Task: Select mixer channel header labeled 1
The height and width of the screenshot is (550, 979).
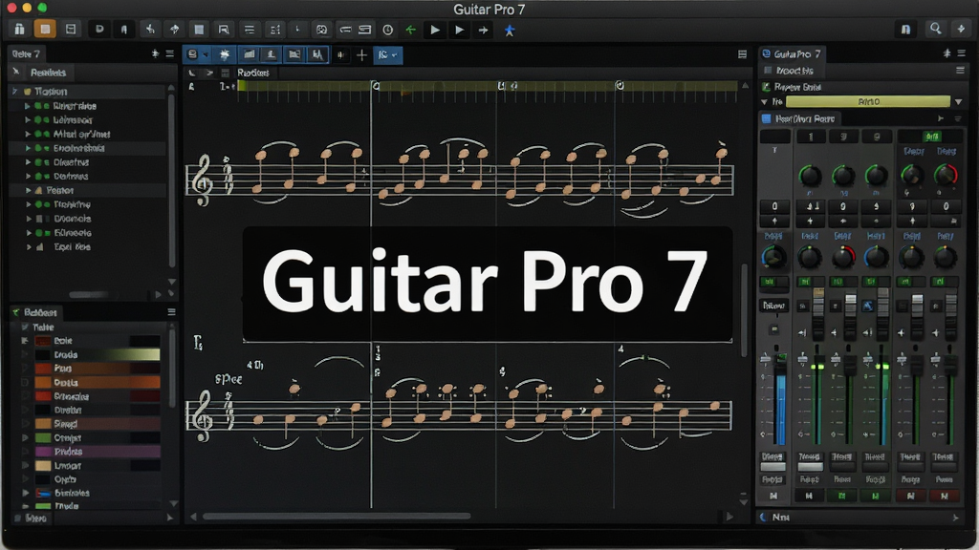Action: click(x=811, y=137)
